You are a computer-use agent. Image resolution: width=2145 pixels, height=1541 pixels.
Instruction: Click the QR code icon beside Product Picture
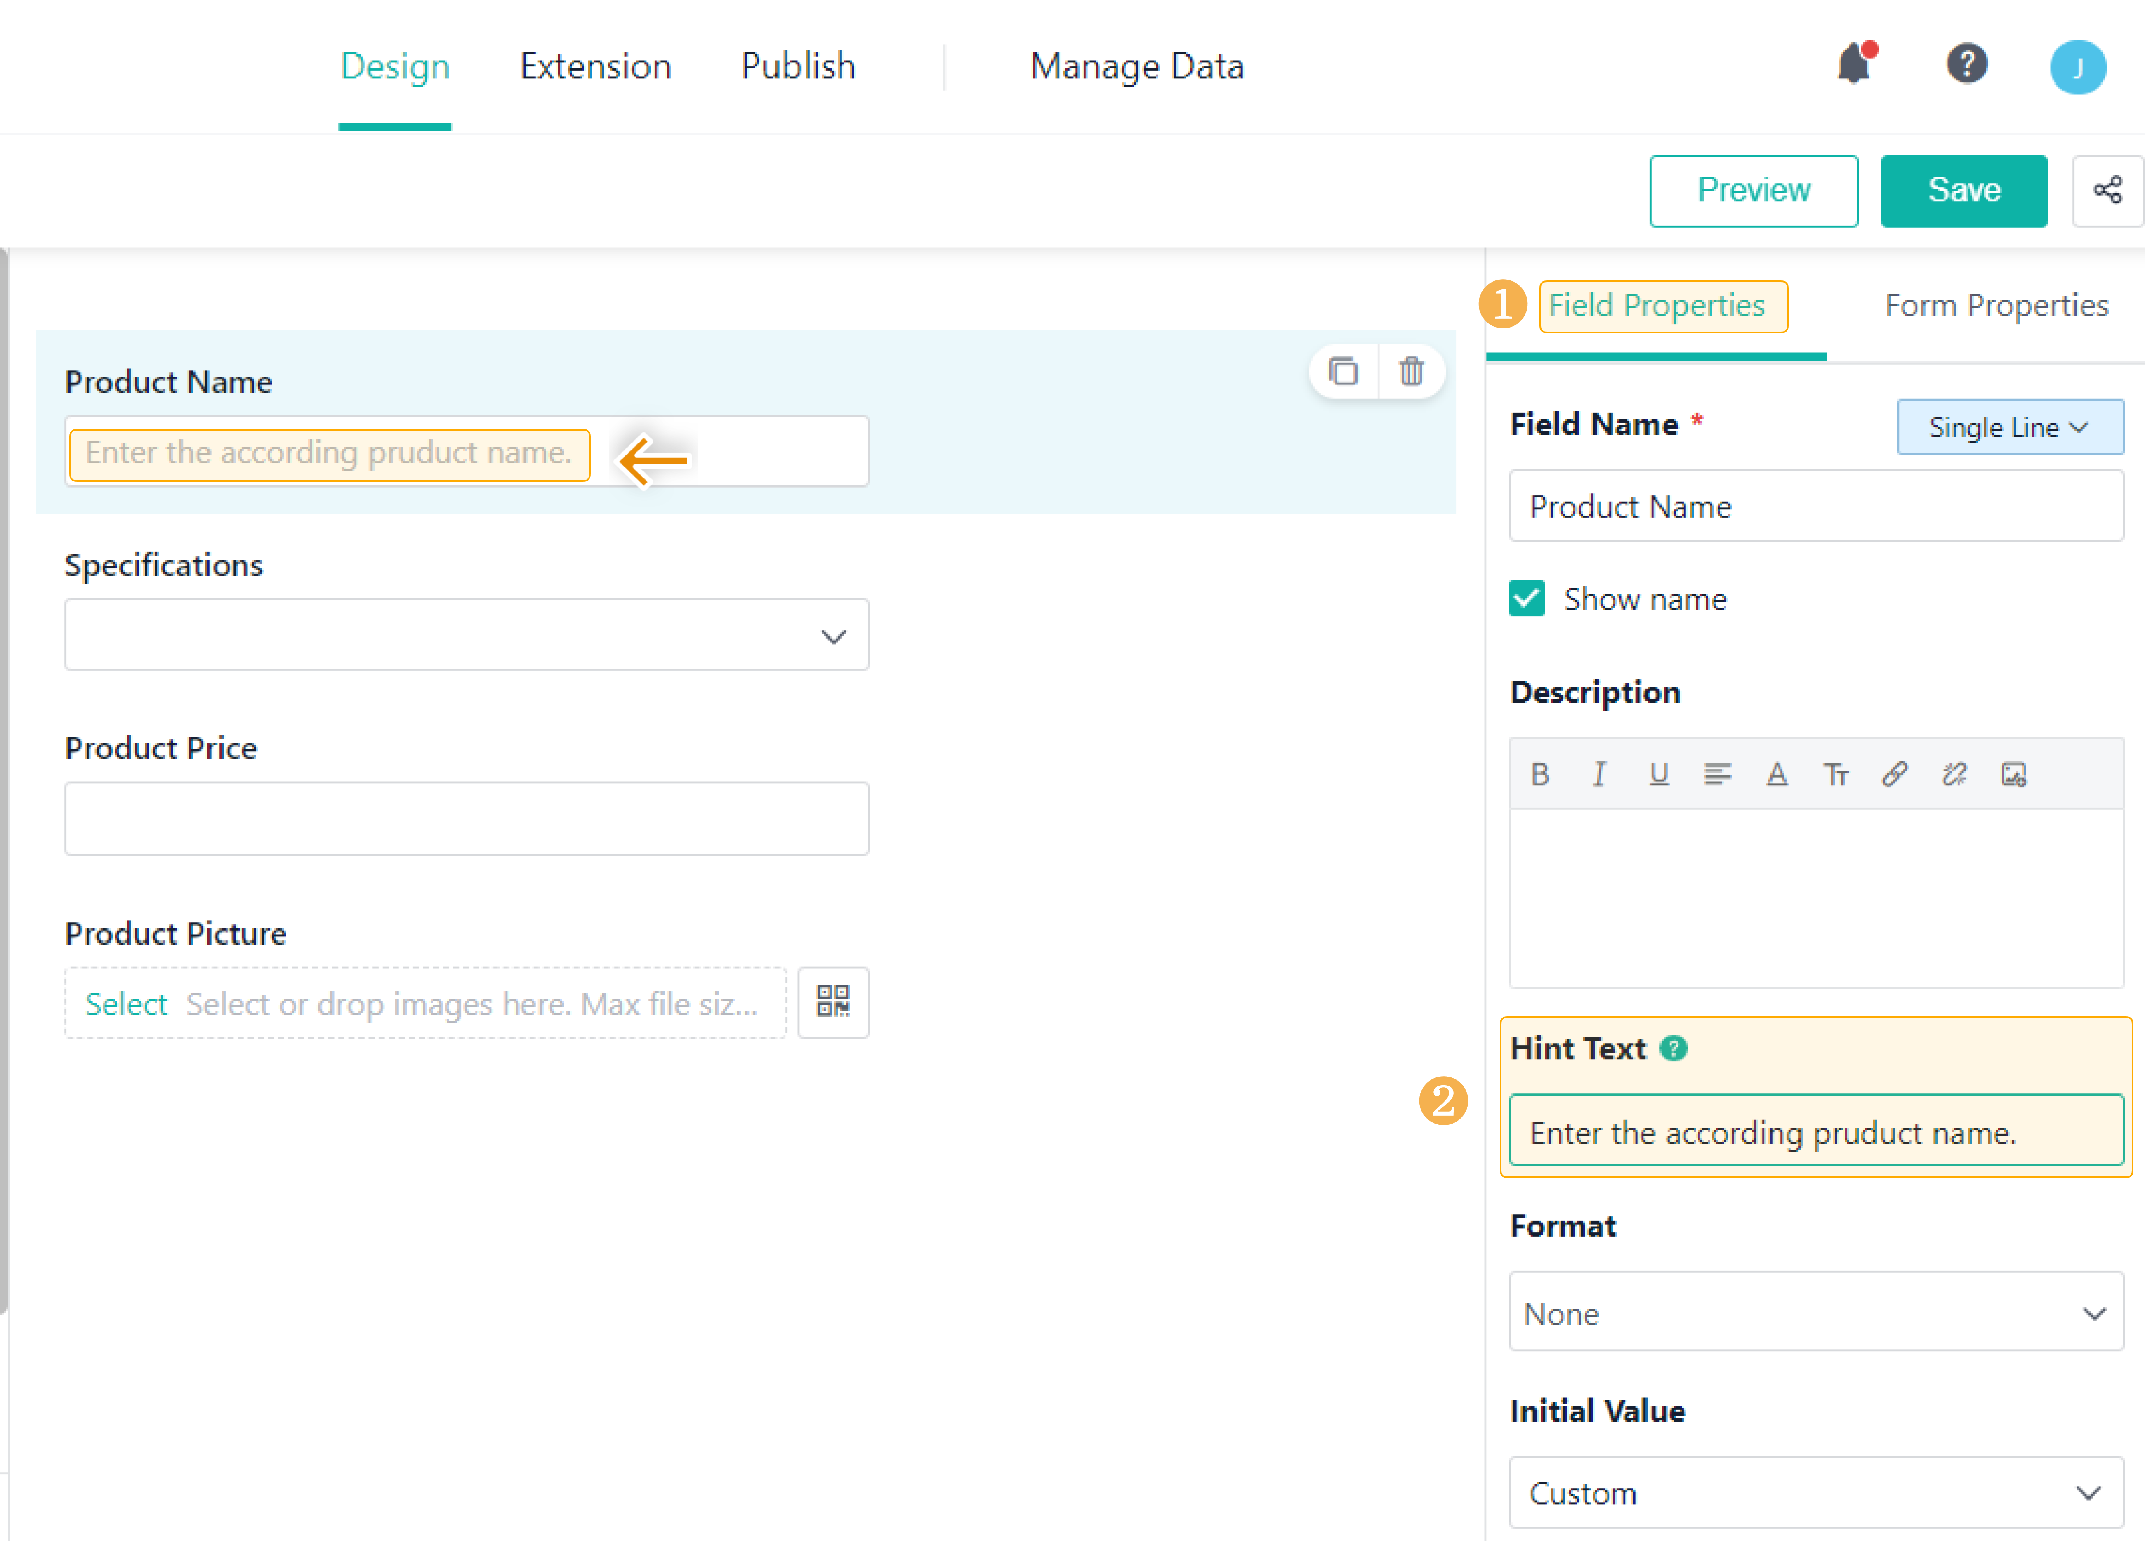pyautogui.click(x=833, y=1002)
